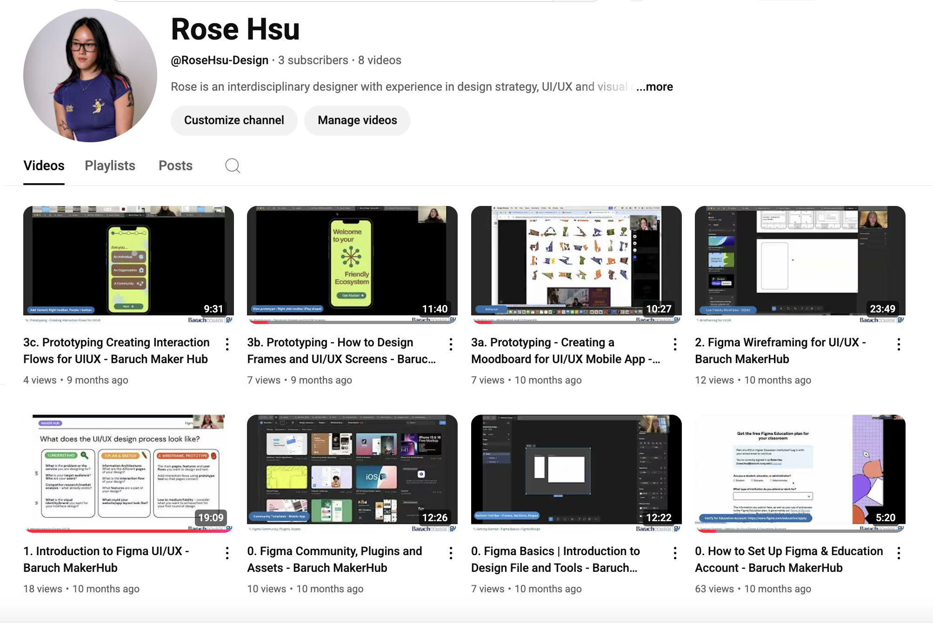This screenshot has height=623, width=933.
Task: Open options menu for 3c Prototyping video
Action: click(227, 344)
